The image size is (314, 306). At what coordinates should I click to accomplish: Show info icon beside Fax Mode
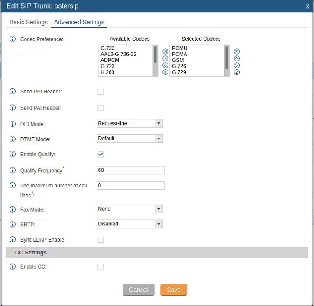[x=13, y=209]
